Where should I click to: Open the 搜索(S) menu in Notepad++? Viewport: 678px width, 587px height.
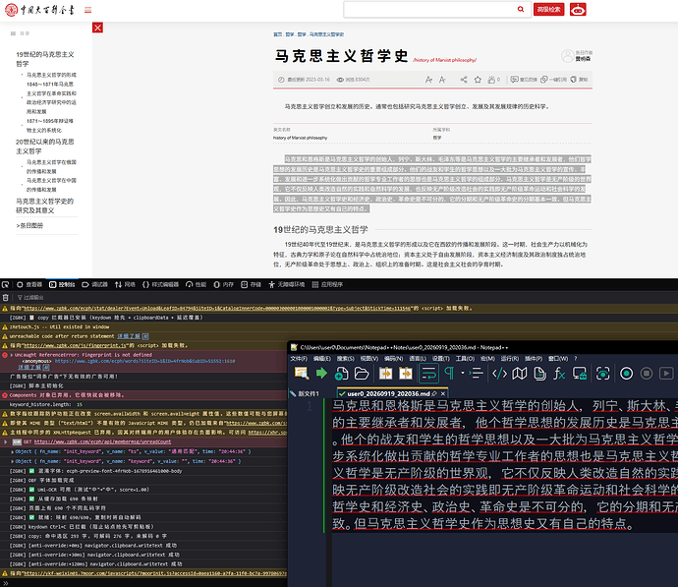345,359
